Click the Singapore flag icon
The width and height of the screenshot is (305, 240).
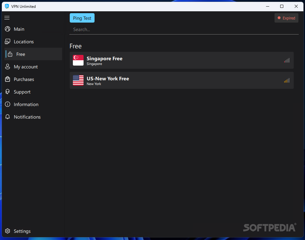78,60
